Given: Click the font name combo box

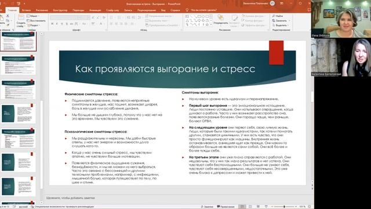Looking at the screenshot, I should pos(64,17).
